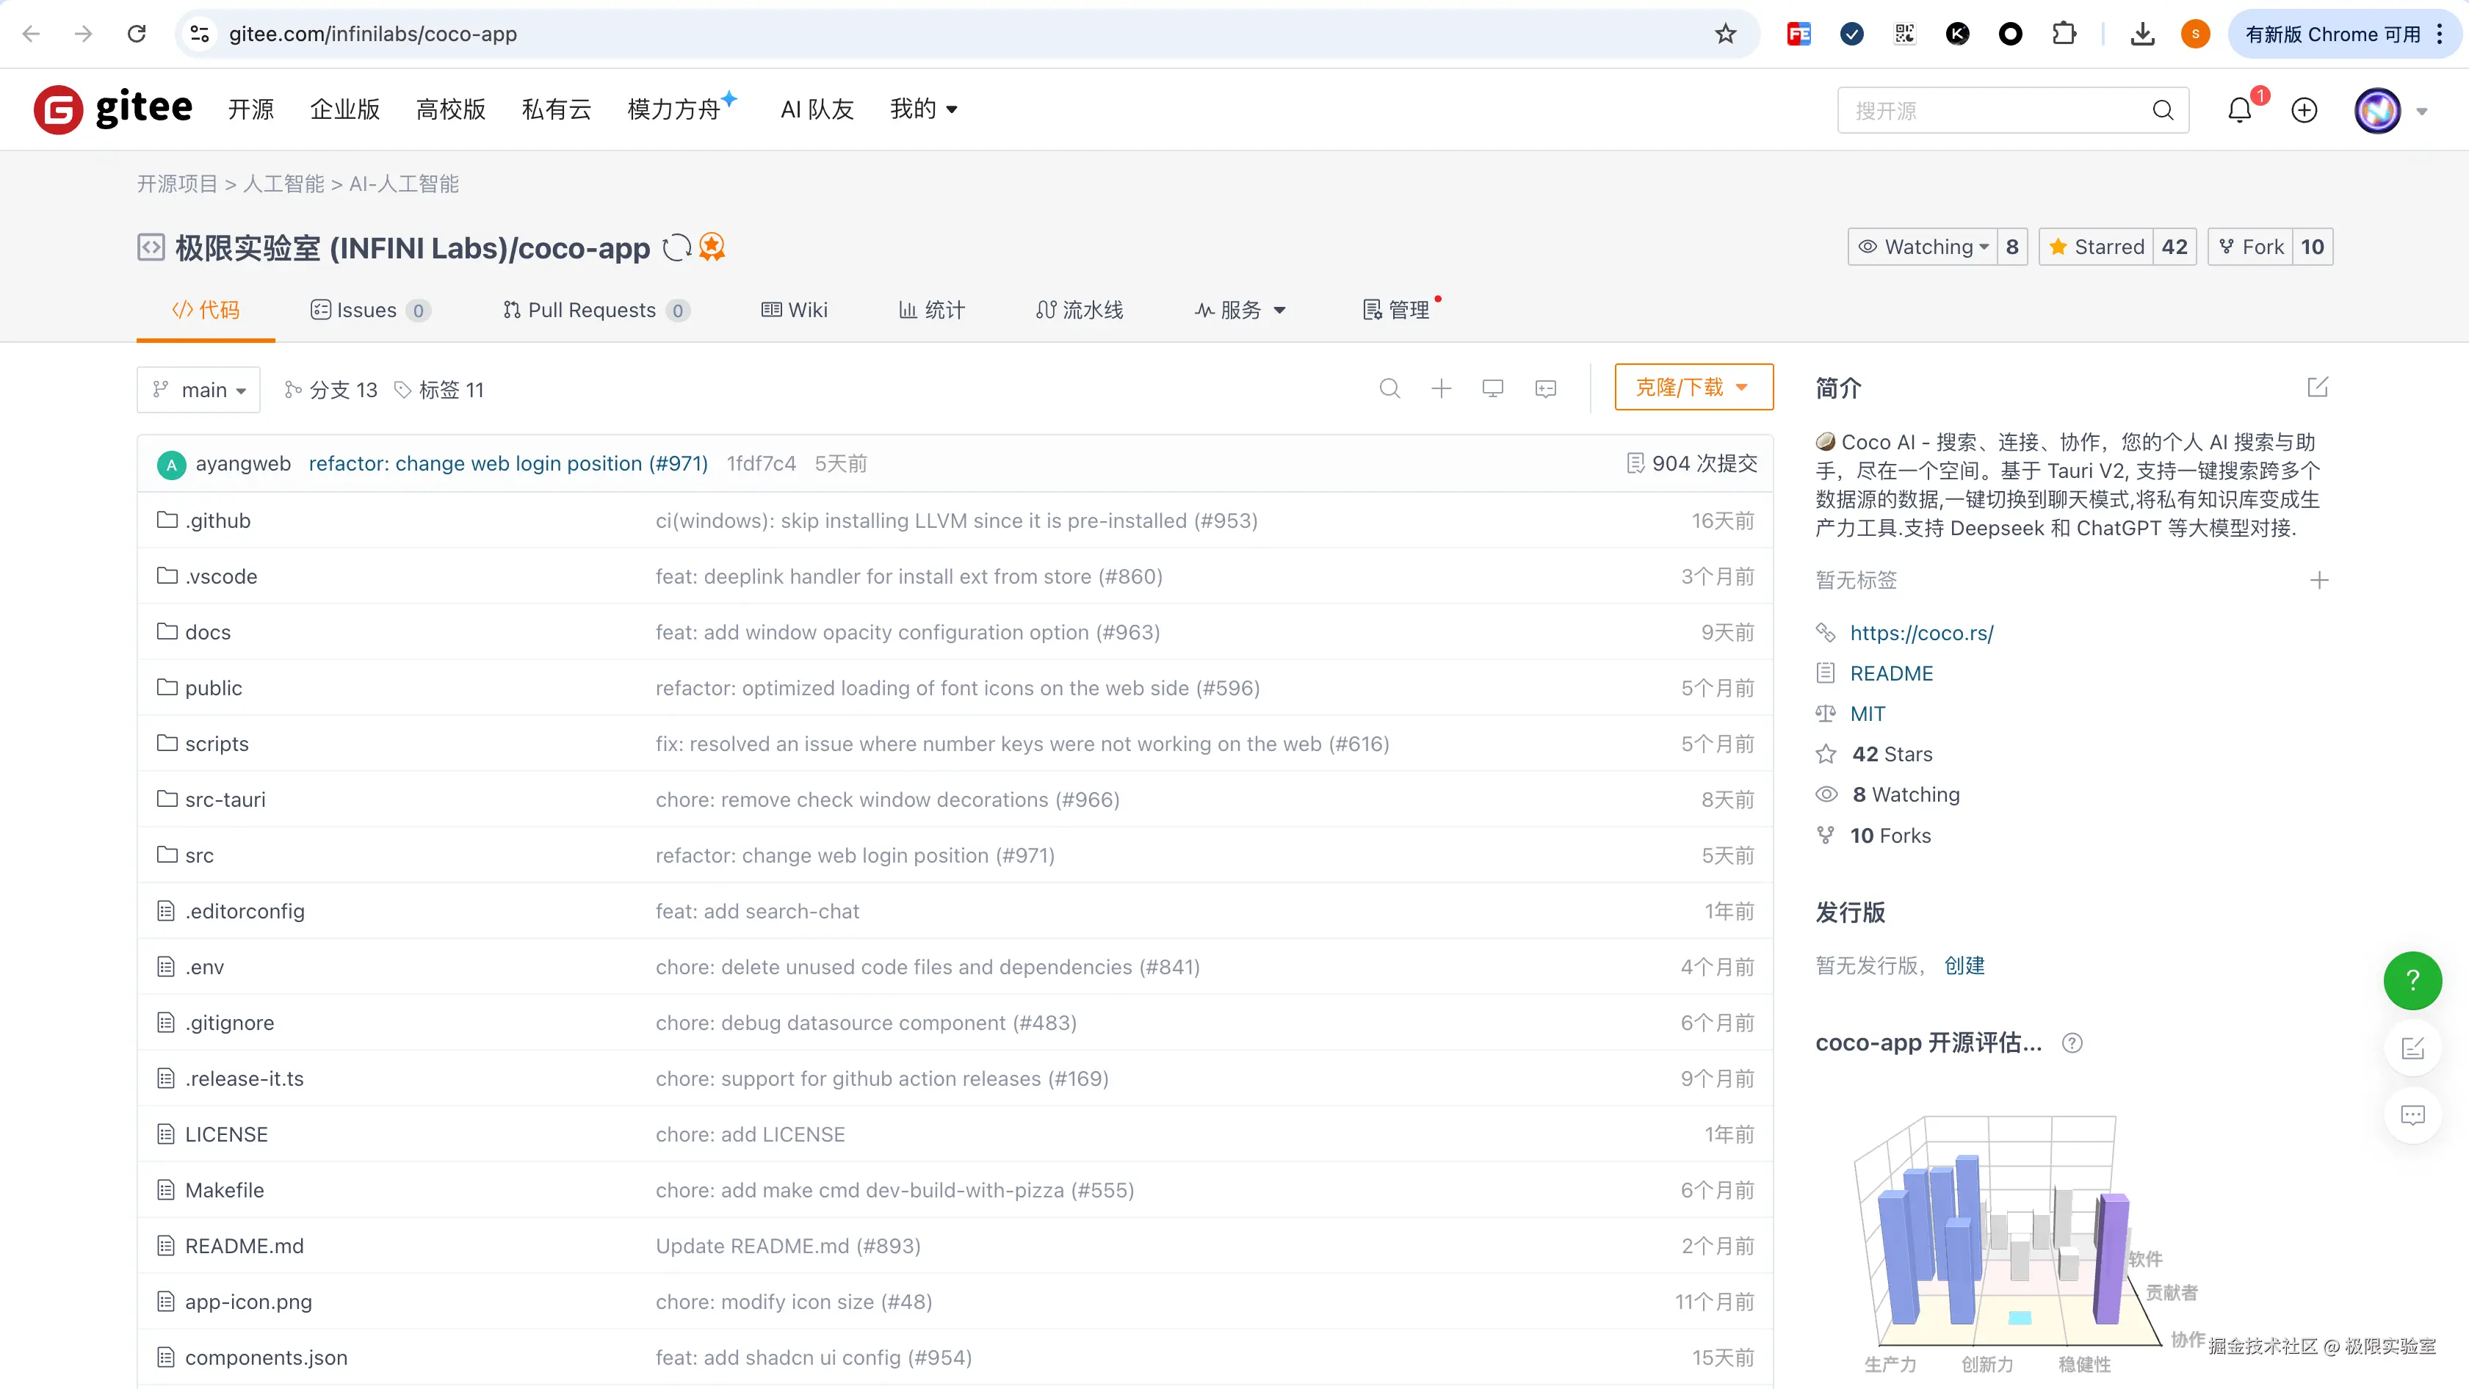Click the plus circle create icon
The height and width of the screenshot is (1389, 2469).
[2304, 110]
